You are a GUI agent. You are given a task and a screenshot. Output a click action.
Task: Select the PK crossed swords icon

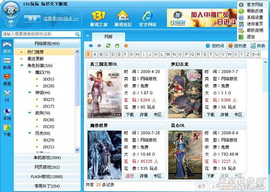[x=7, y=96]
